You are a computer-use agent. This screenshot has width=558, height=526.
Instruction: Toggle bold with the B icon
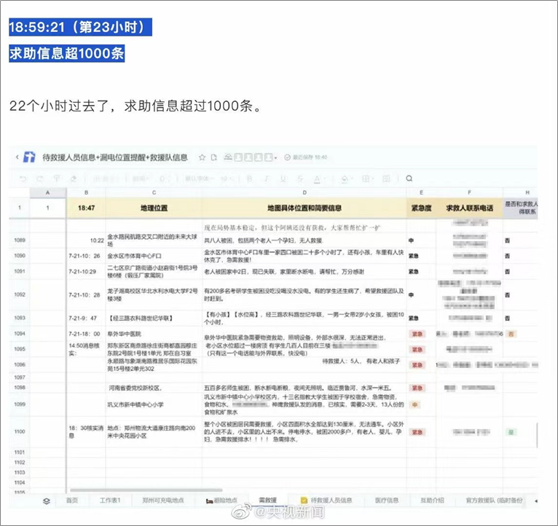point(249,178)
